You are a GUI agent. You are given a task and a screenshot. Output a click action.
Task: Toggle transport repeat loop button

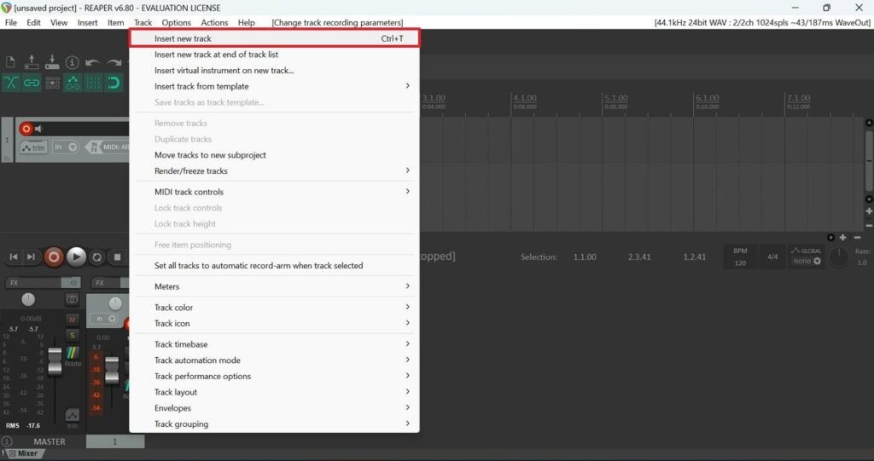97,257
